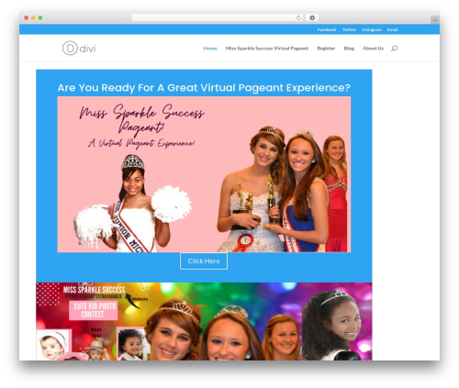Open the Register menu item
Viewport: 459px width, 388px height.
(x=326, y=49)
